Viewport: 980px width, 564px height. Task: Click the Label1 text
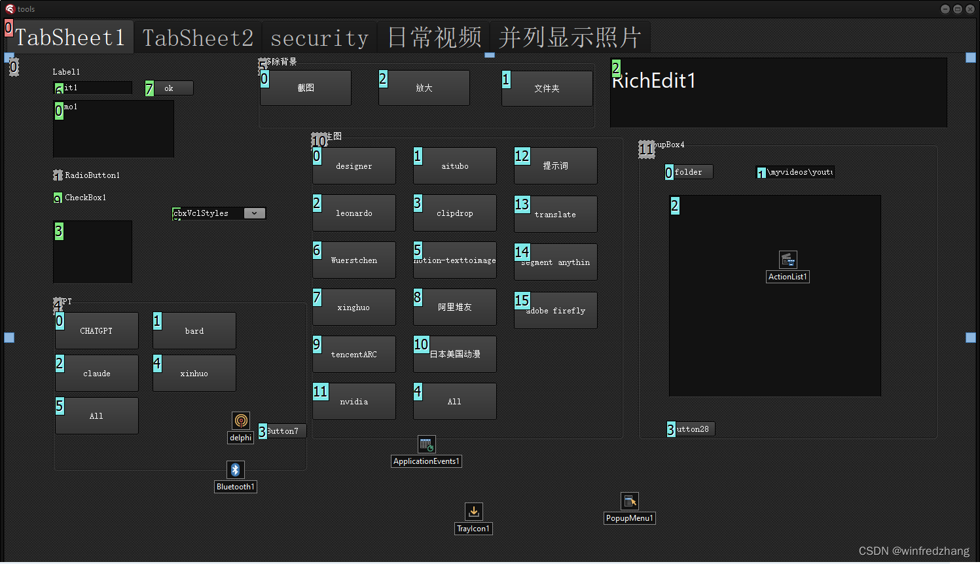(66, 72)
